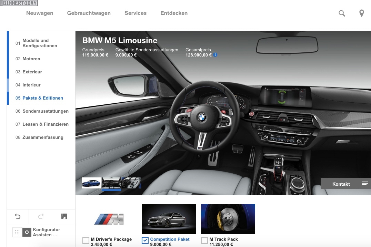Go to step 03 Exterieur
Viewport: 371px width, 247px height.
pos(32,72)
